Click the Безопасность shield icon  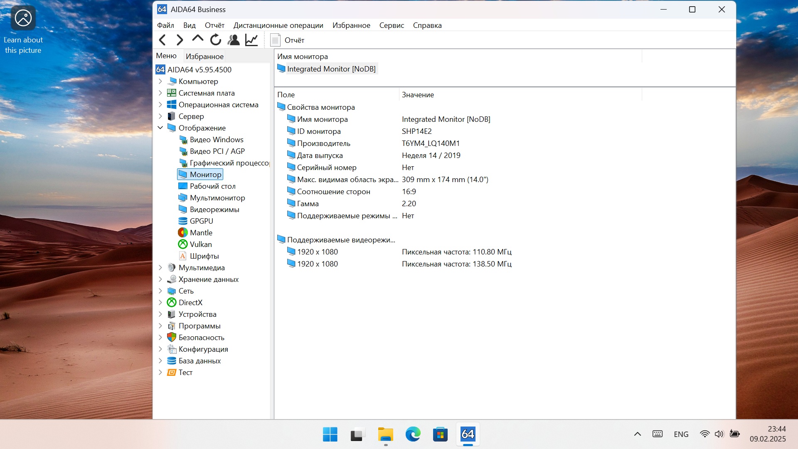click(172, 338)
